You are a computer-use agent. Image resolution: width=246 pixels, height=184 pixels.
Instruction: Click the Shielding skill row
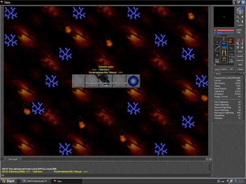[227, 116]
